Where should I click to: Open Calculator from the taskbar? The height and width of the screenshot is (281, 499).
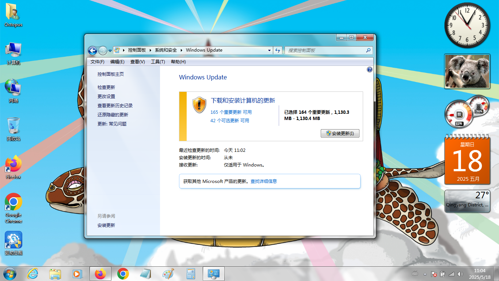190,274
